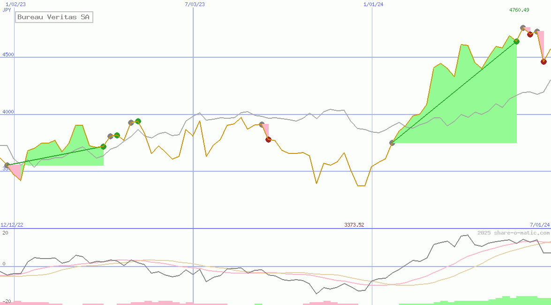
Task: Click the oscillator -20 axis label
Action: 7,301
